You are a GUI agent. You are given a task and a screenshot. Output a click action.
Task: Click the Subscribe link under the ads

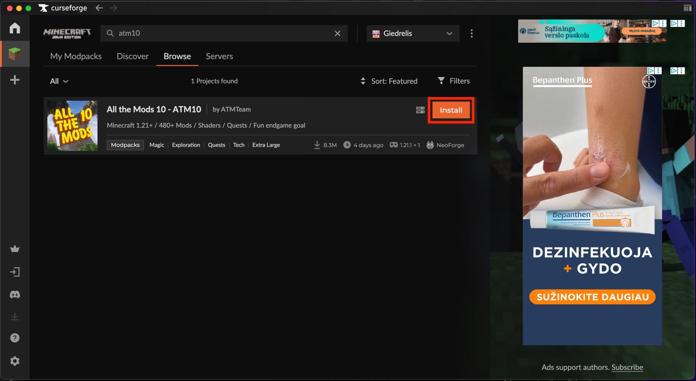pos(627,367)
